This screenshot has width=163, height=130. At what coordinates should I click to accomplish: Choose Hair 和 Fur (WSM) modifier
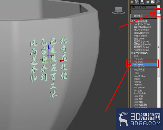[142, 24]
